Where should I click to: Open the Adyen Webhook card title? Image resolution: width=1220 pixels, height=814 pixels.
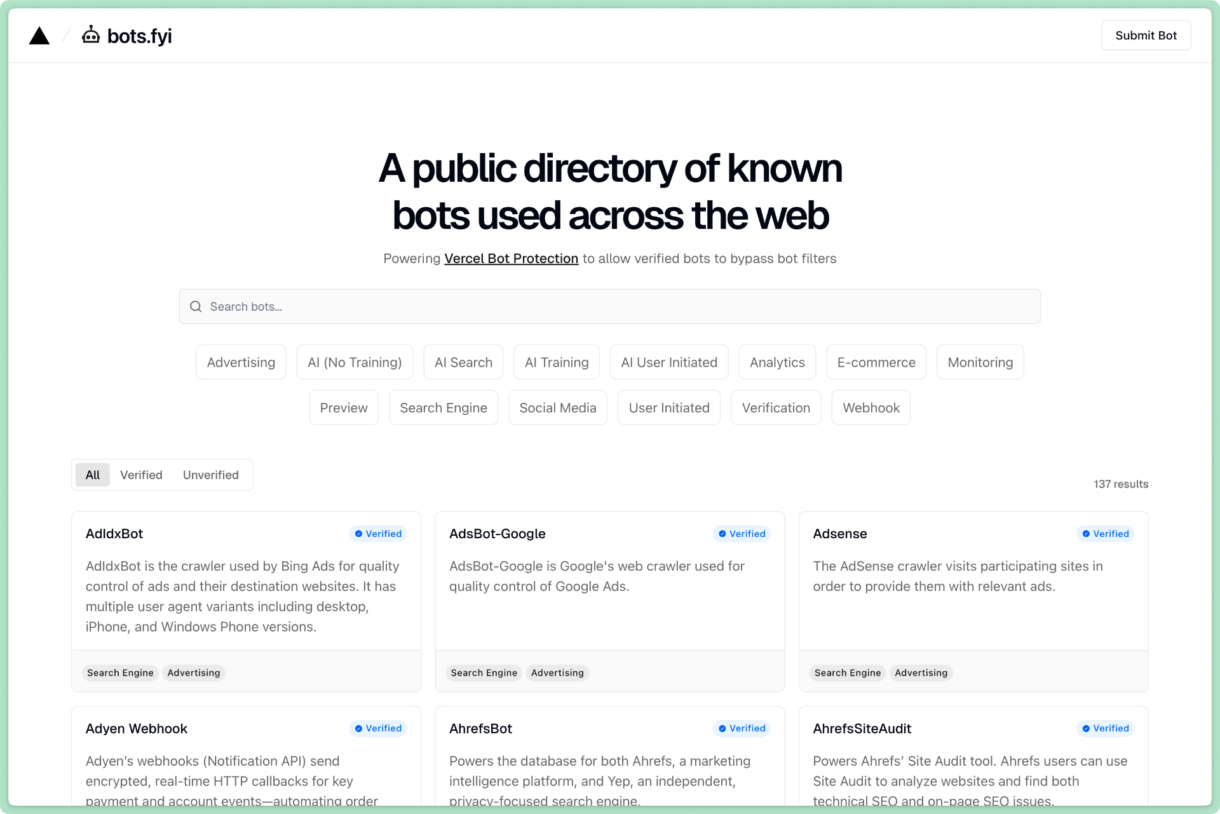(x=137, y=729)
